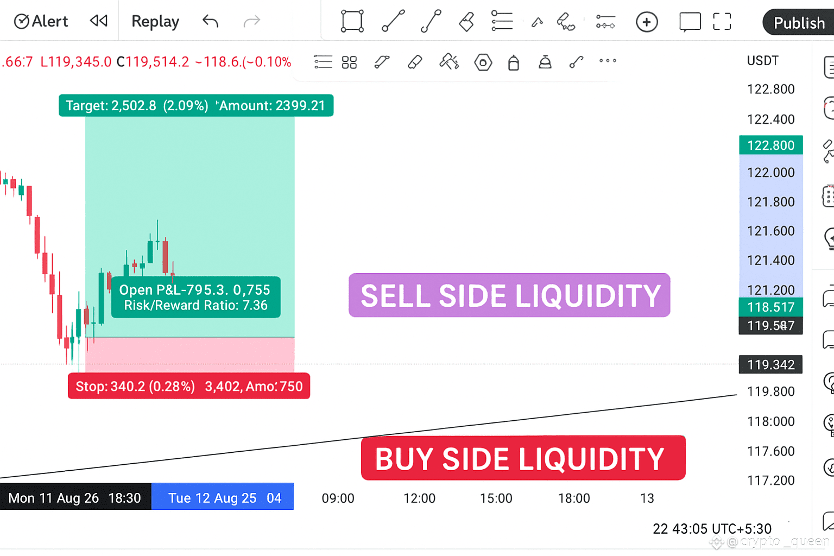Click the timezone UTC+5:30 clock
834x556 pixels.
pos(712,529)
